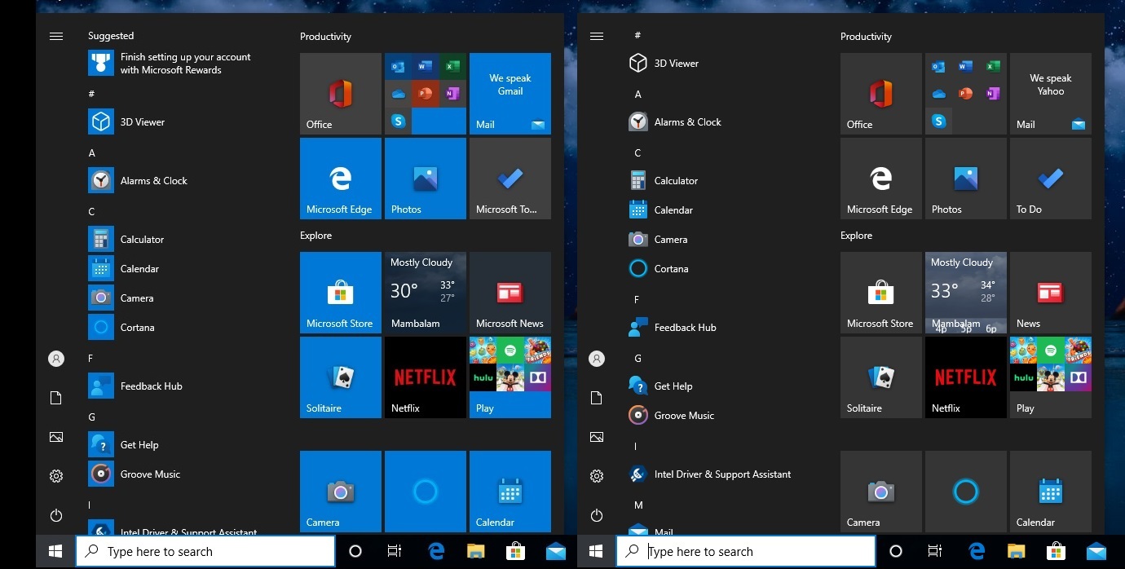Open Task View on the right taskbar
Screen dimensions: 1125x569
pos(935,552)
